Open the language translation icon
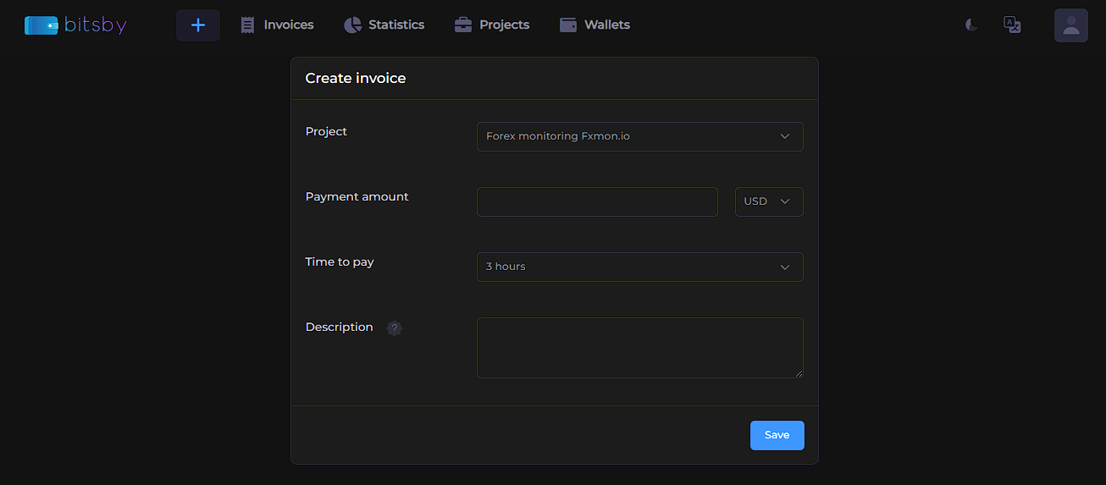The width and height of the screenshot is (1106, 485). click(x=1012, y=25)
